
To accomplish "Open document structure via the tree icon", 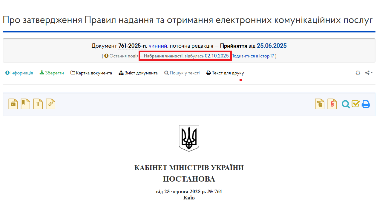I will tap(319, 104).
